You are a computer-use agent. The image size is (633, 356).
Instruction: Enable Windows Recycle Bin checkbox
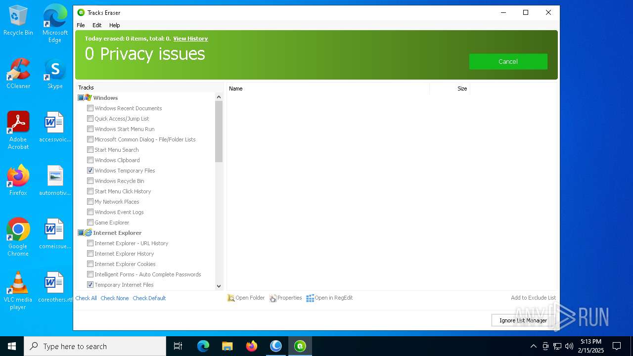(x=90, y=180)
